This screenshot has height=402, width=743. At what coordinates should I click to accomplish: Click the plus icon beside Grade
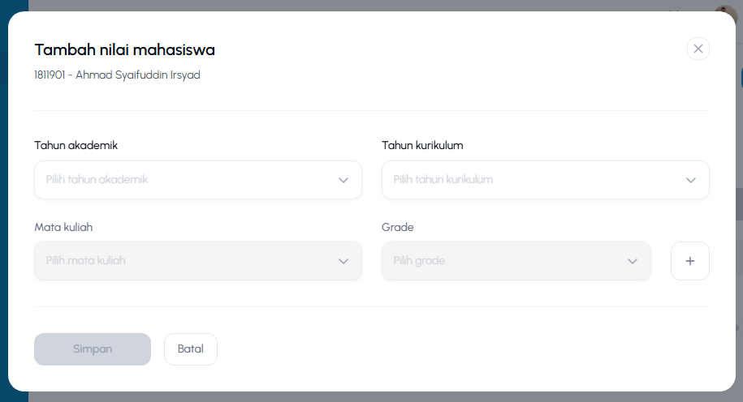tap(690, 261)
